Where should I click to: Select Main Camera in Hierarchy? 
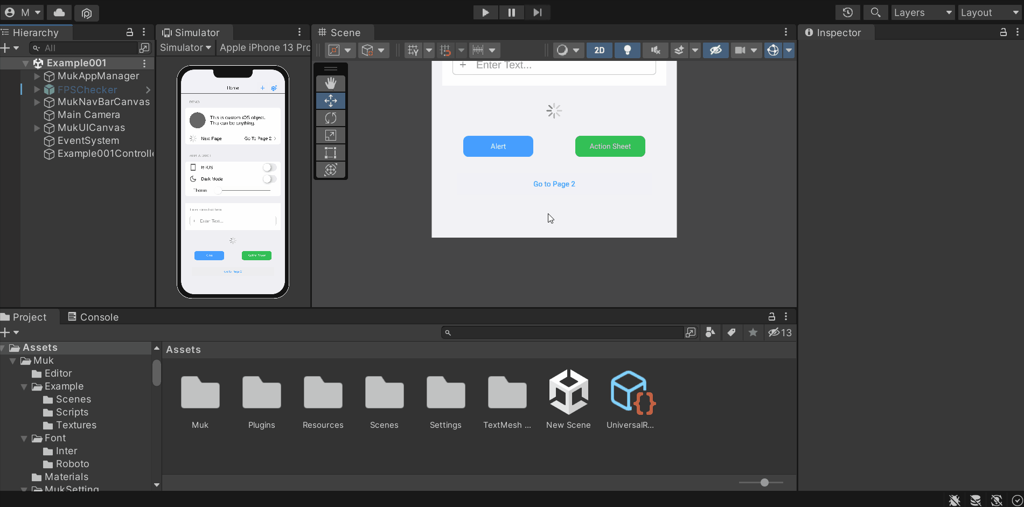point(88,115)
